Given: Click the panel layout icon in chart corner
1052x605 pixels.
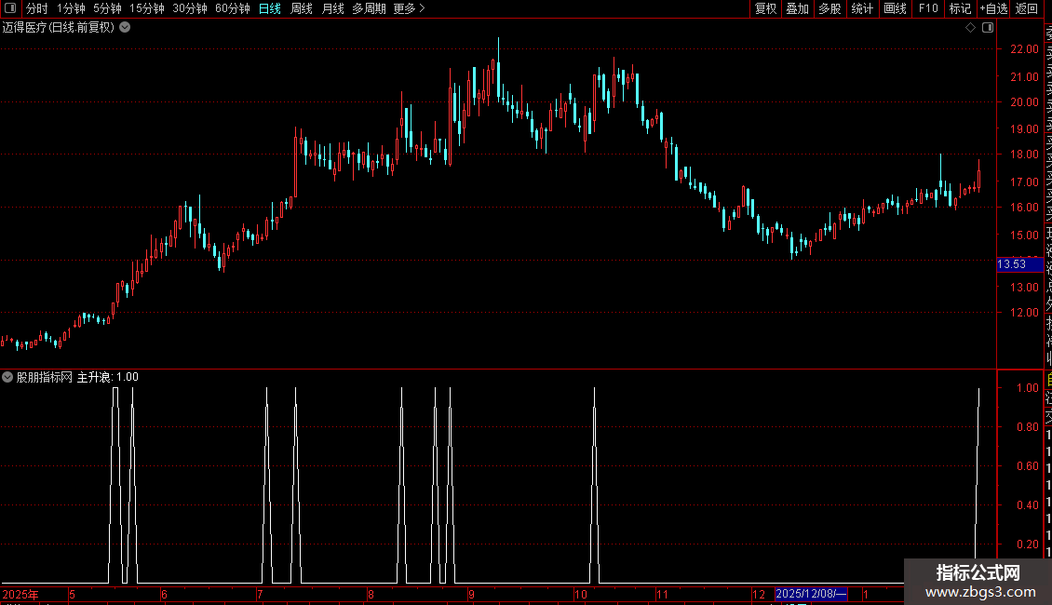Looking at the screenshot, I should (x=988, y=28).
